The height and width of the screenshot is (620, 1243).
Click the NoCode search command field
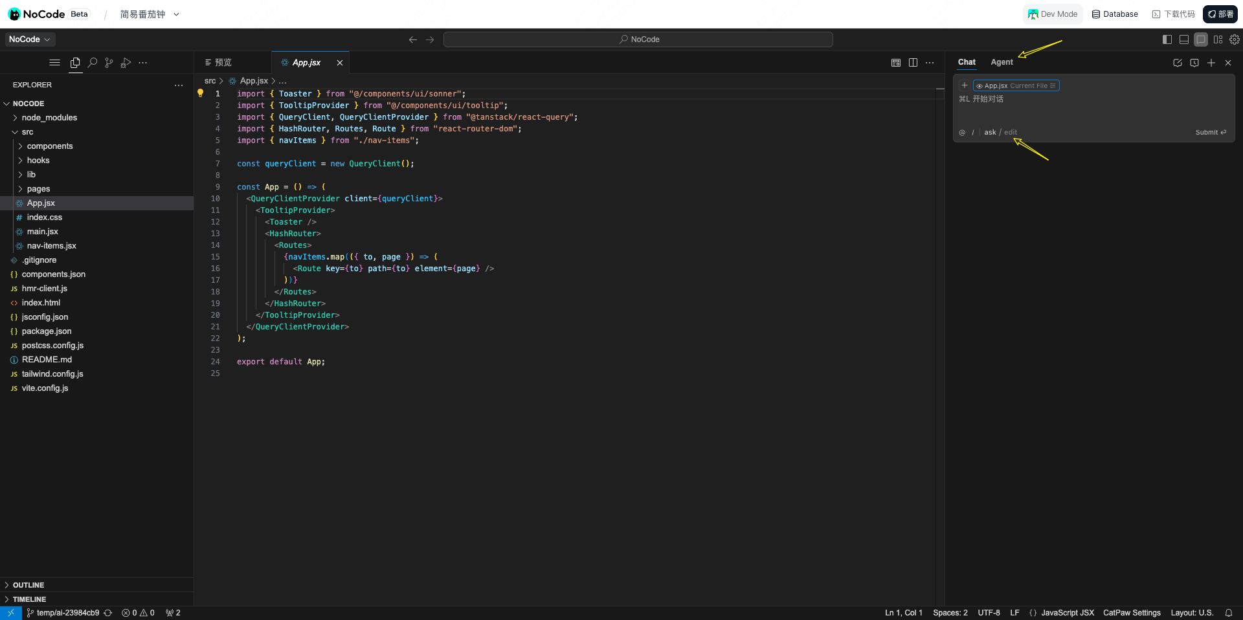(638, 39)
